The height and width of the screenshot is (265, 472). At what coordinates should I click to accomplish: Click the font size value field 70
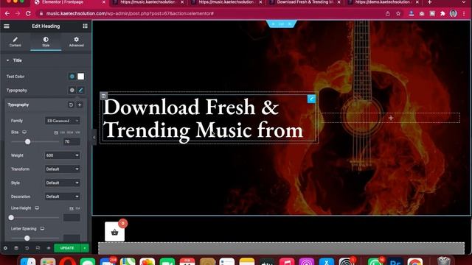(x=72, y=141)
